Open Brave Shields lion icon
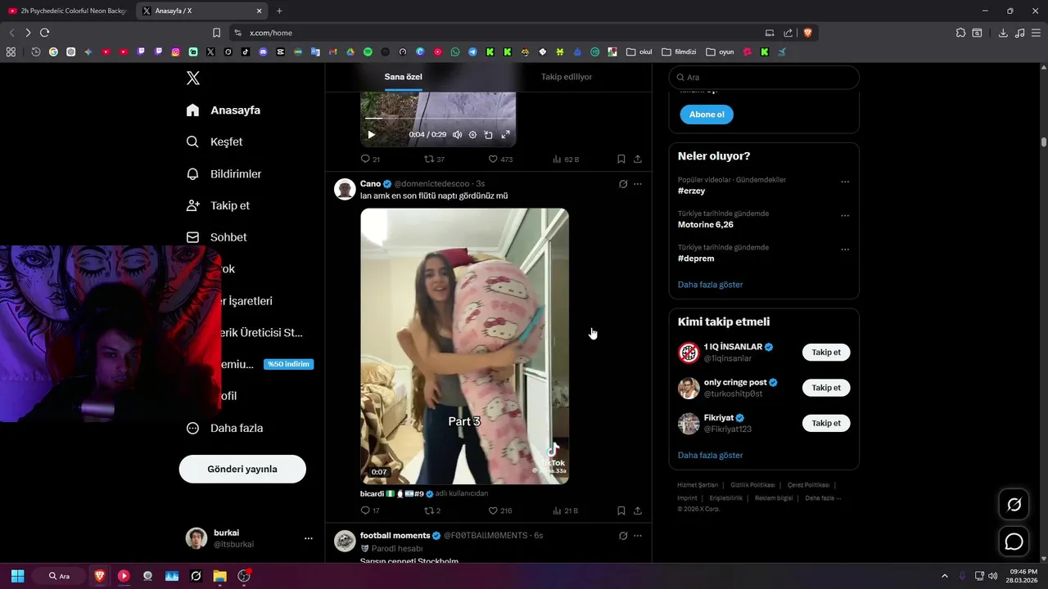 click(808, 33)
